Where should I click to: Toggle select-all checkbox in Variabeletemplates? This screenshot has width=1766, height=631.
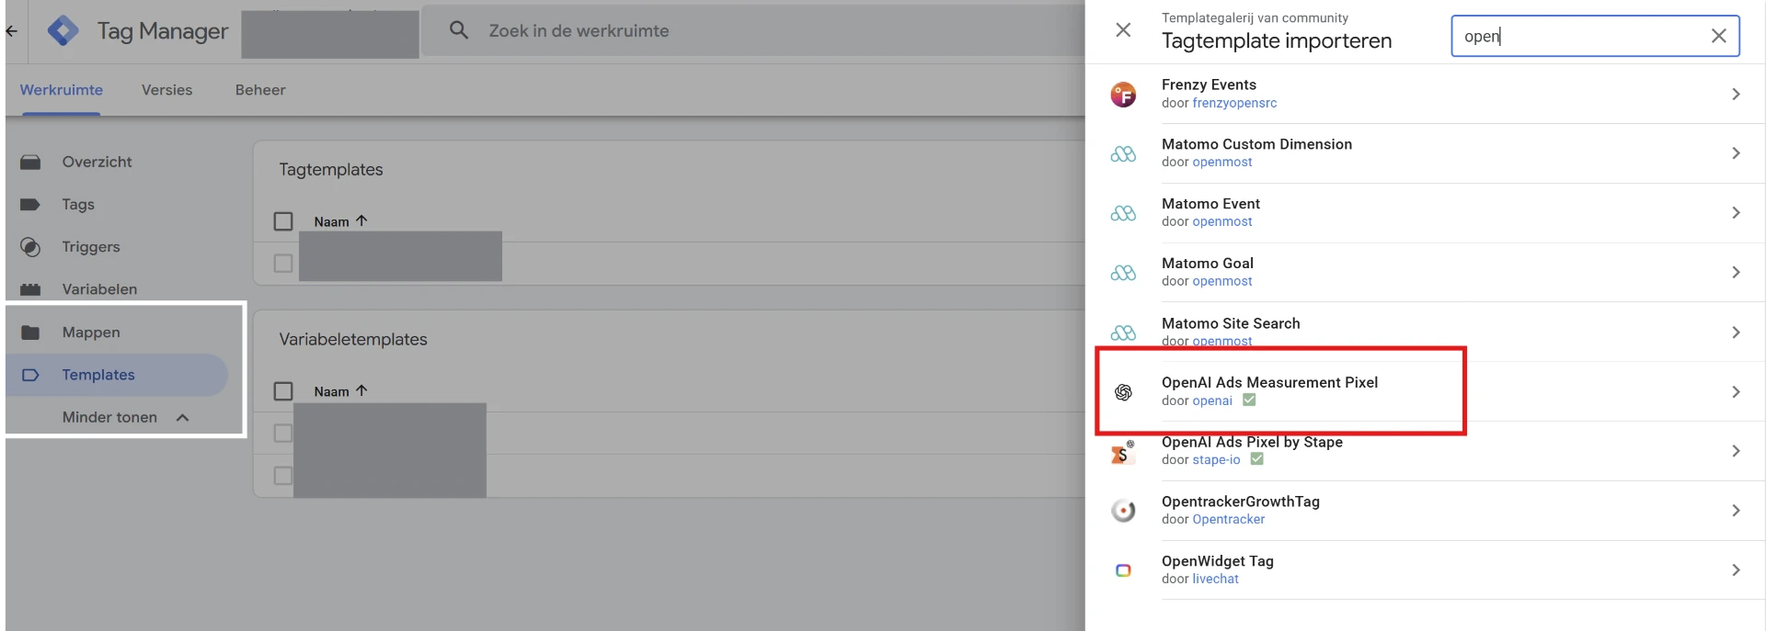pyautogui.click(x=283, y=391)
